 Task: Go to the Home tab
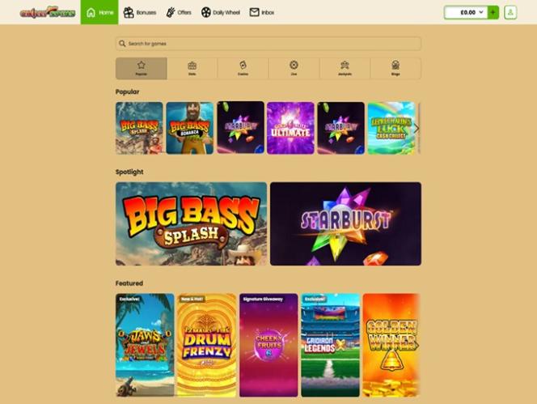pyautogui.click(x=99, y=12)
